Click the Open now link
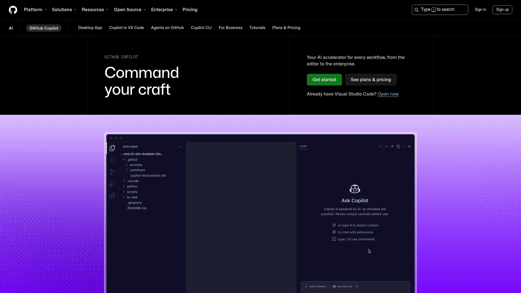 [x=388, y=94]
